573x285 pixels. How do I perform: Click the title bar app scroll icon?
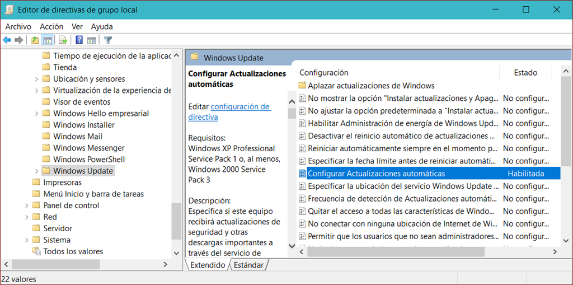click(10, 10)
